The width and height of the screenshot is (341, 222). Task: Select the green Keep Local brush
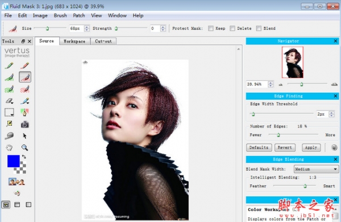click(9, 77)
